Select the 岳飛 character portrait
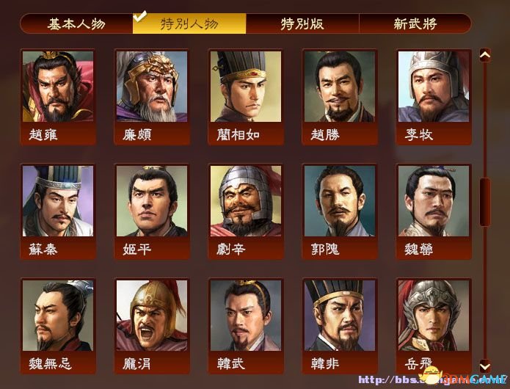Viewport: 510px width, 389px height. click(x=434, y=326)
